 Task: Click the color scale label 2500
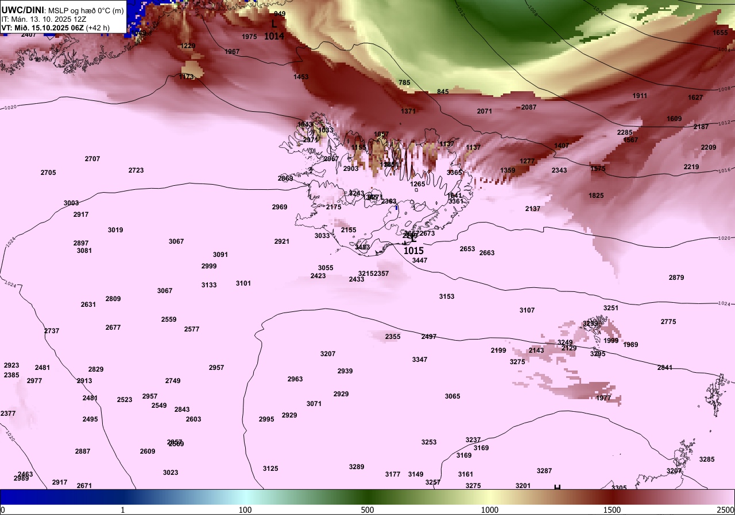pyautogui.click(x=725, y=510)
